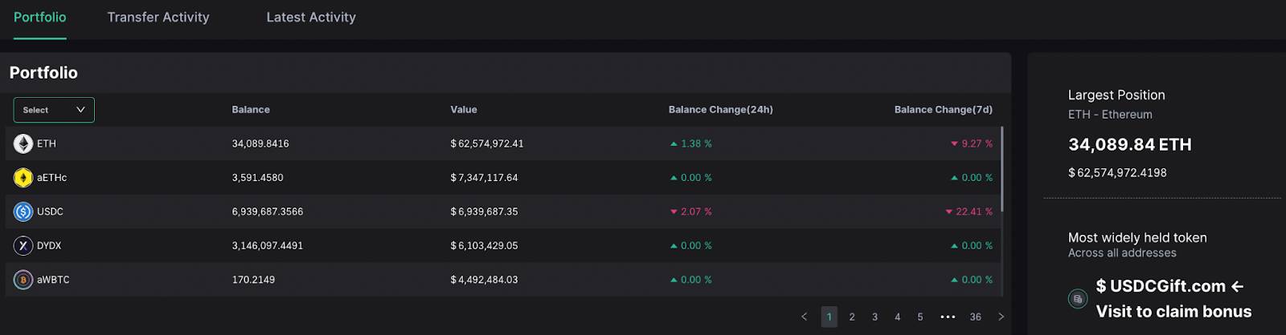
Task: Open the Select dropdown
Action: tap(54, 110)
